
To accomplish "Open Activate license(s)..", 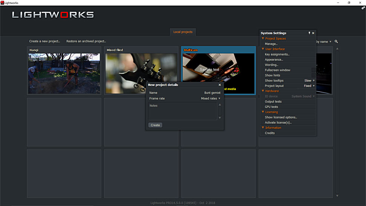I will 278,123.
